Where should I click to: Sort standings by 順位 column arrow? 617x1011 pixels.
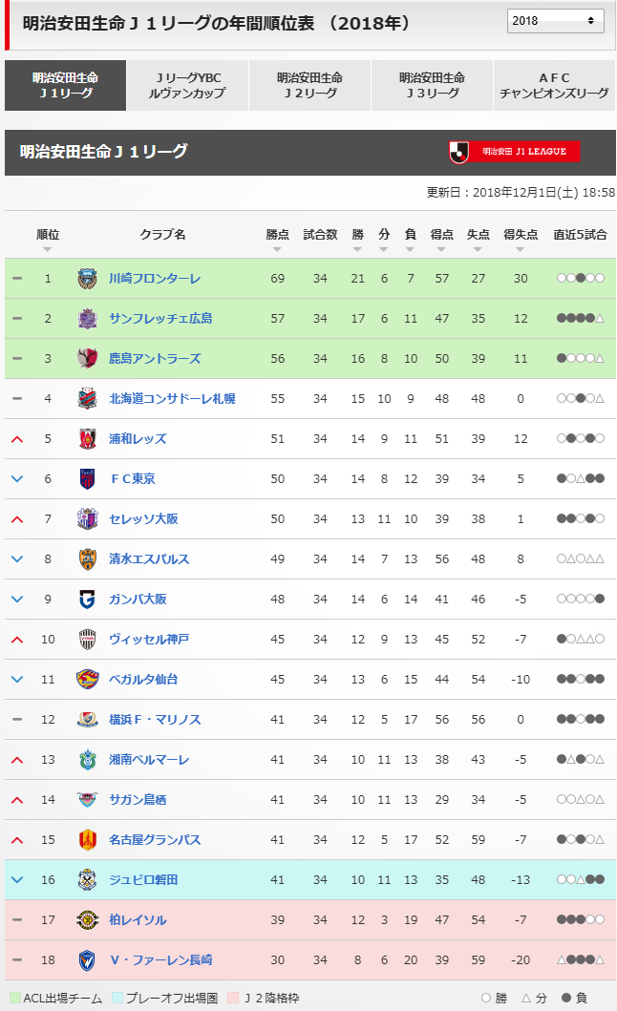click(x=48, y=249)
